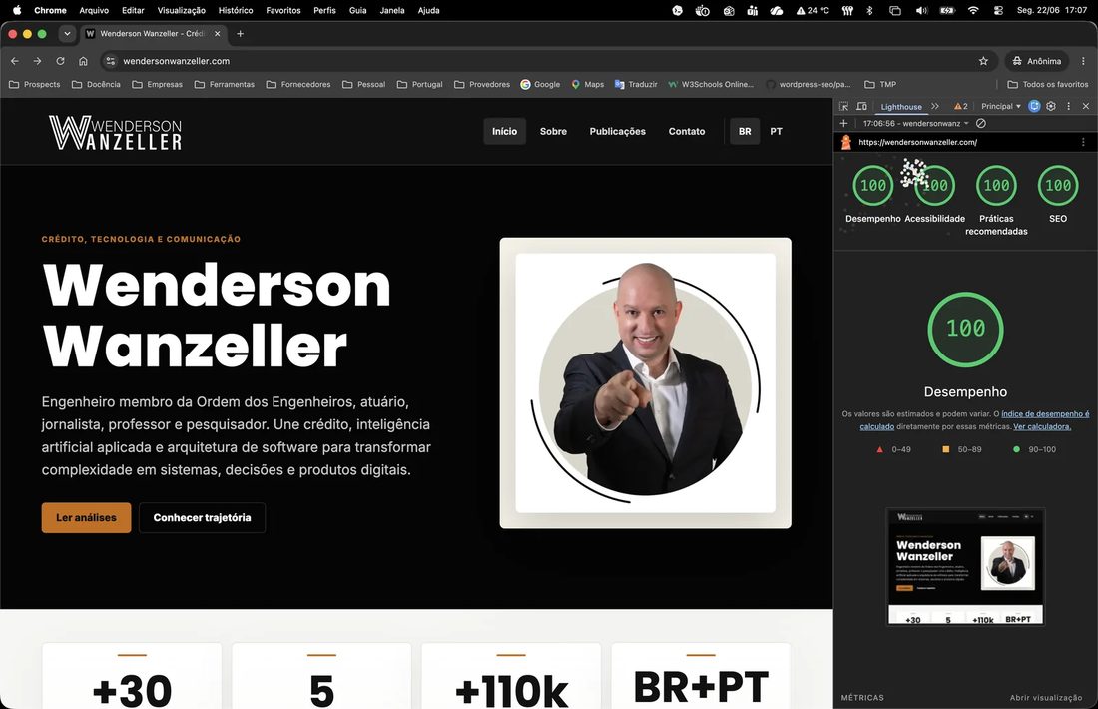
Task: Open the Histórico menu in menu bar
Action: [x=236, y=11]
